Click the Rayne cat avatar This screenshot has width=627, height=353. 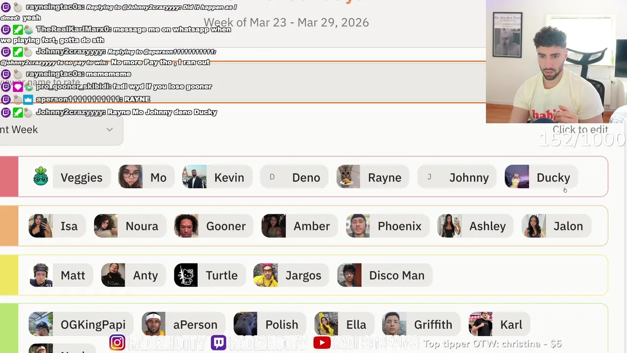[348, 176]
